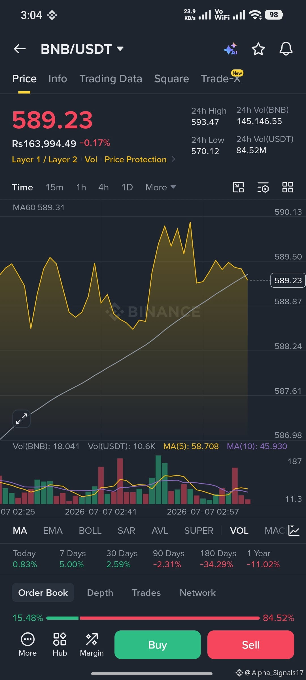Toggle the MA indicator
Screen dimensions: 306x680
(x=20, y=531)
